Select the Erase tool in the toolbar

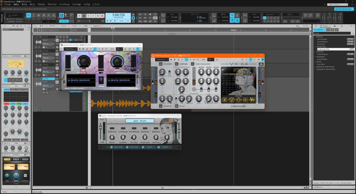[54, 15]
